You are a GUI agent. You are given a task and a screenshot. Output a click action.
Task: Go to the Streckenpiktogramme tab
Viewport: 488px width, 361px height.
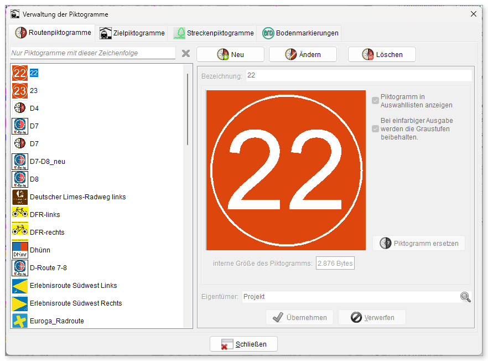point(213,33)
